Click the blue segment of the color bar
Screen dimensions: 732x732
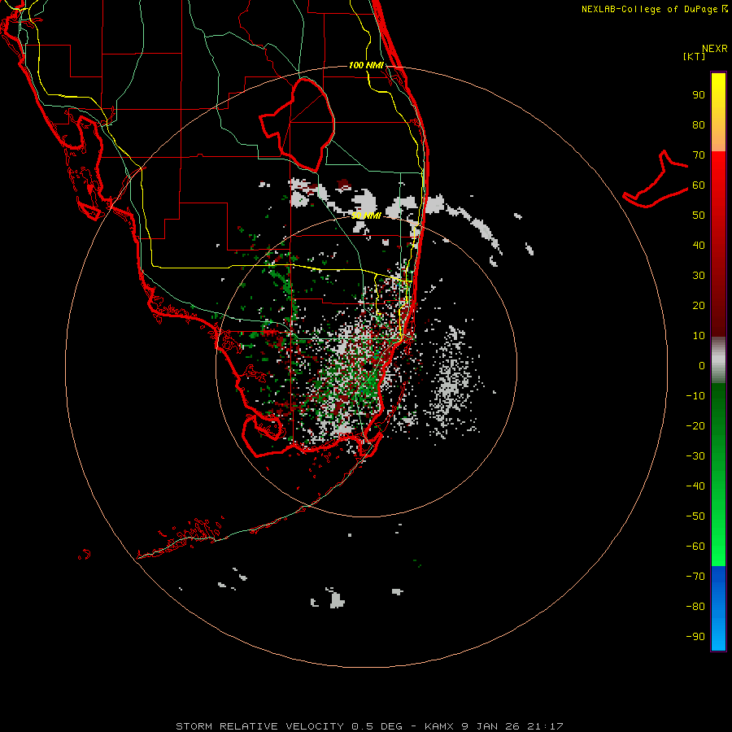click(718, 608)
